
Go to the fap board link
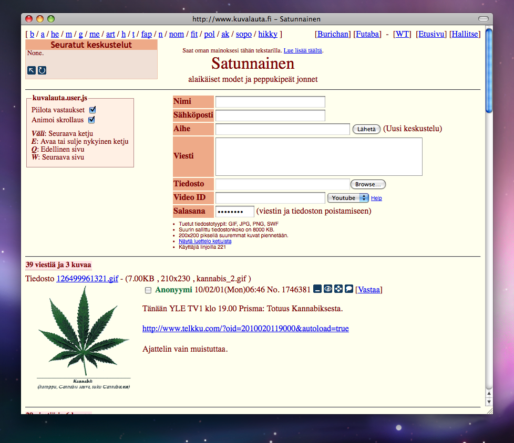coord(147,34)
